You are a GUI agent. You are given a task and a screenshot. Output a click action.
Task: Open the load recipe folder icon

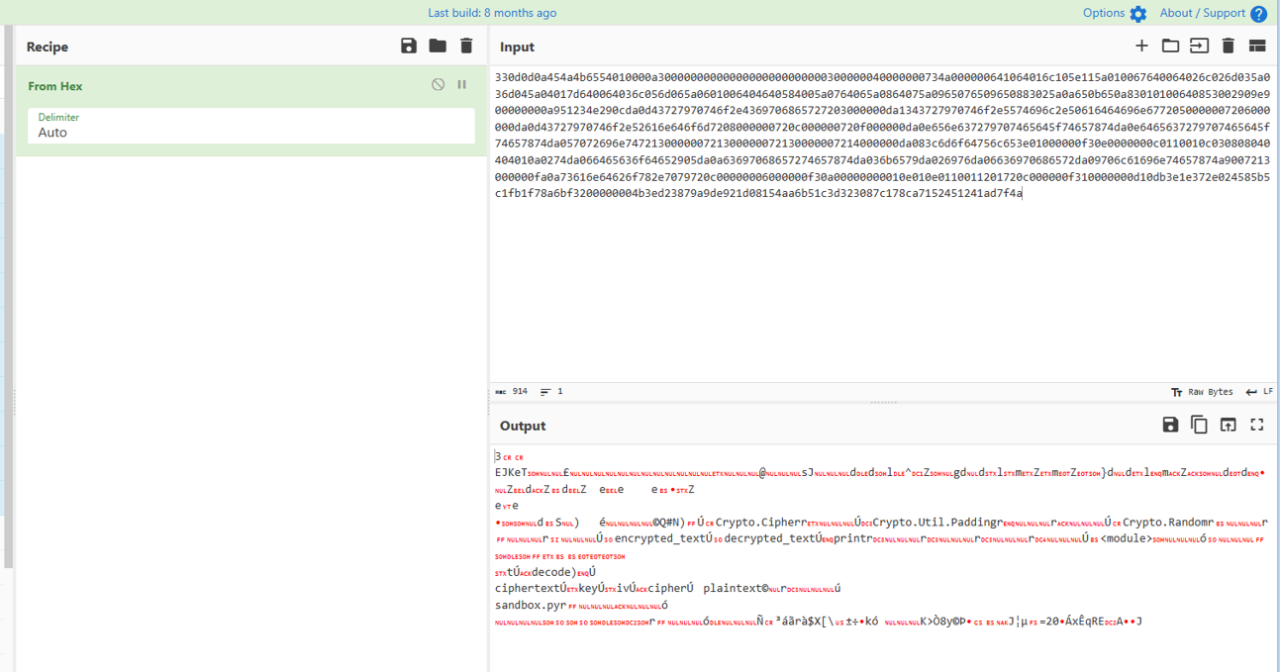[438, 47]
